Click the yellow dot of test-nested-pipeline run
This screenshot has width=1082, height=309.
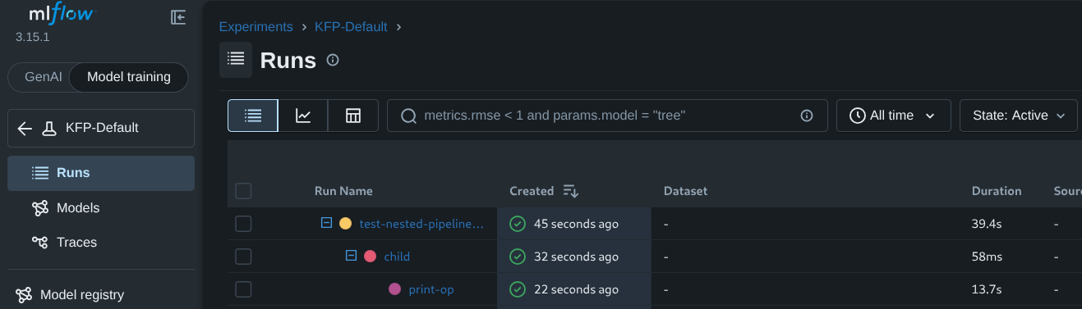click(x=345, y=224)
